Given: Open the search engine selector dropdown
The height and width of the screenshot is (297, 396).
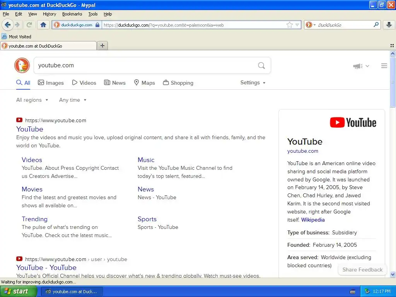Looking at the screenshot, I should coord(311,25).
